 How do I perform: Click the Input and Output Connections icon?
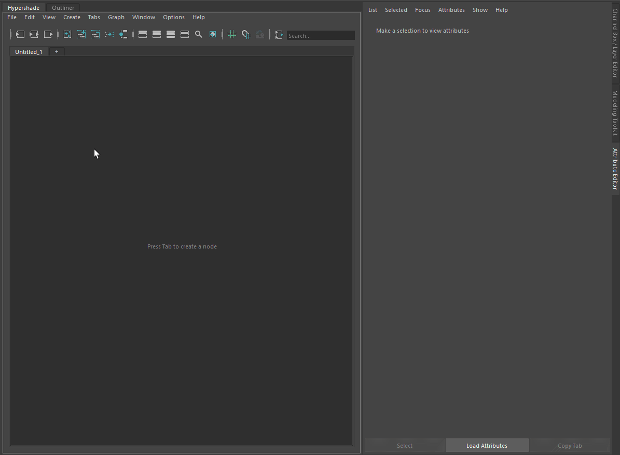[34, 35]
